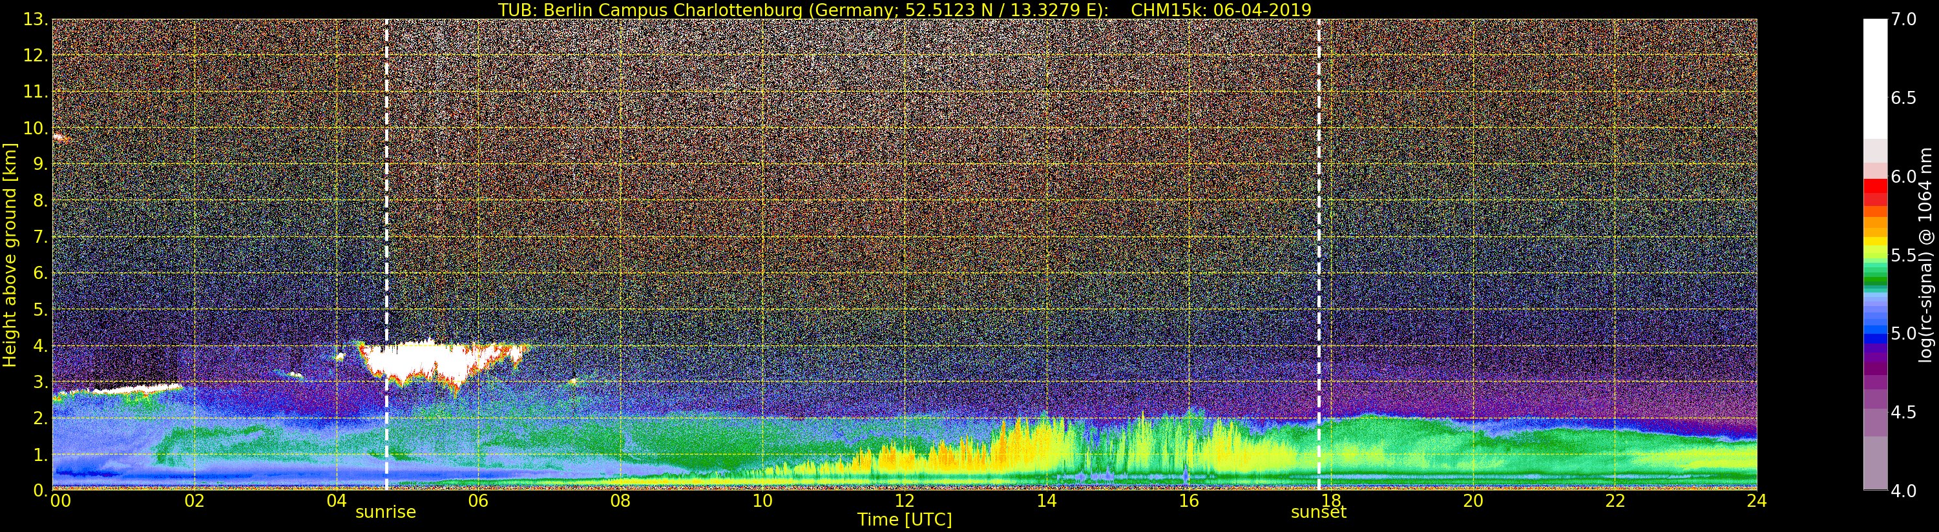The image size is (1939, 532).
Task: Click the time axis tick label '14'
Action: 1046,501
